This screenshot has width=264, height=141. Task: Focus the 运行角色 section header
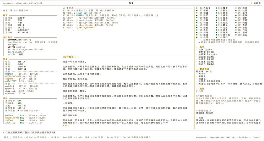(x=8, y=37)
